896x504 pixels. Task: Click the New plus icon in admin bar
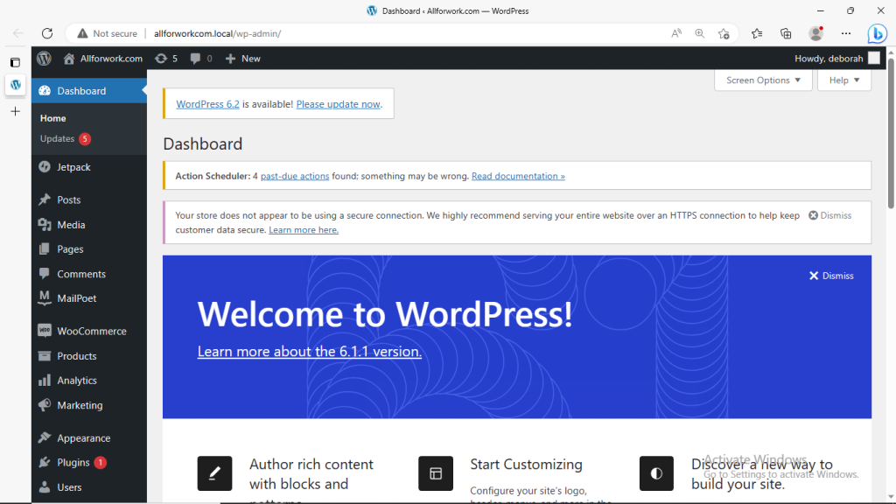click(230, 59)
